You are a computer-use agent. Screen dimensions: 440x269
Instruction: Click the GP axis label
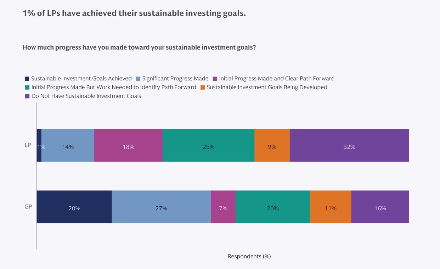tap(28, 206)
